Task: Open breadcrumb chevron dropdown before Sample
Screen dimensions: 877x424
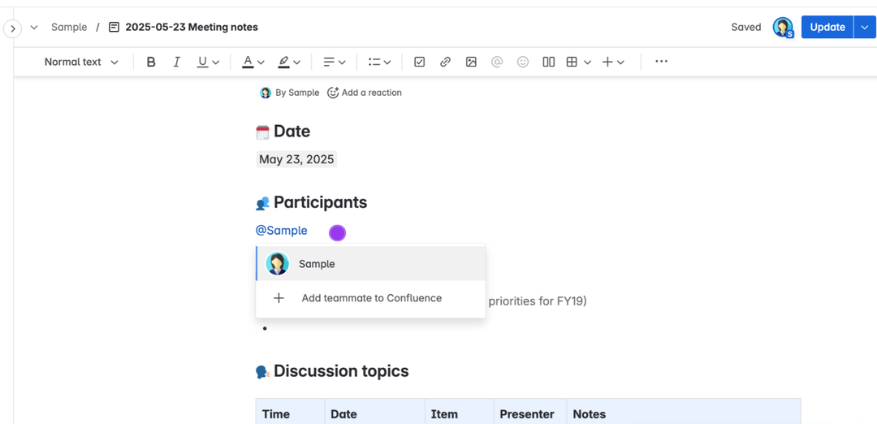Action: (34, 28)
